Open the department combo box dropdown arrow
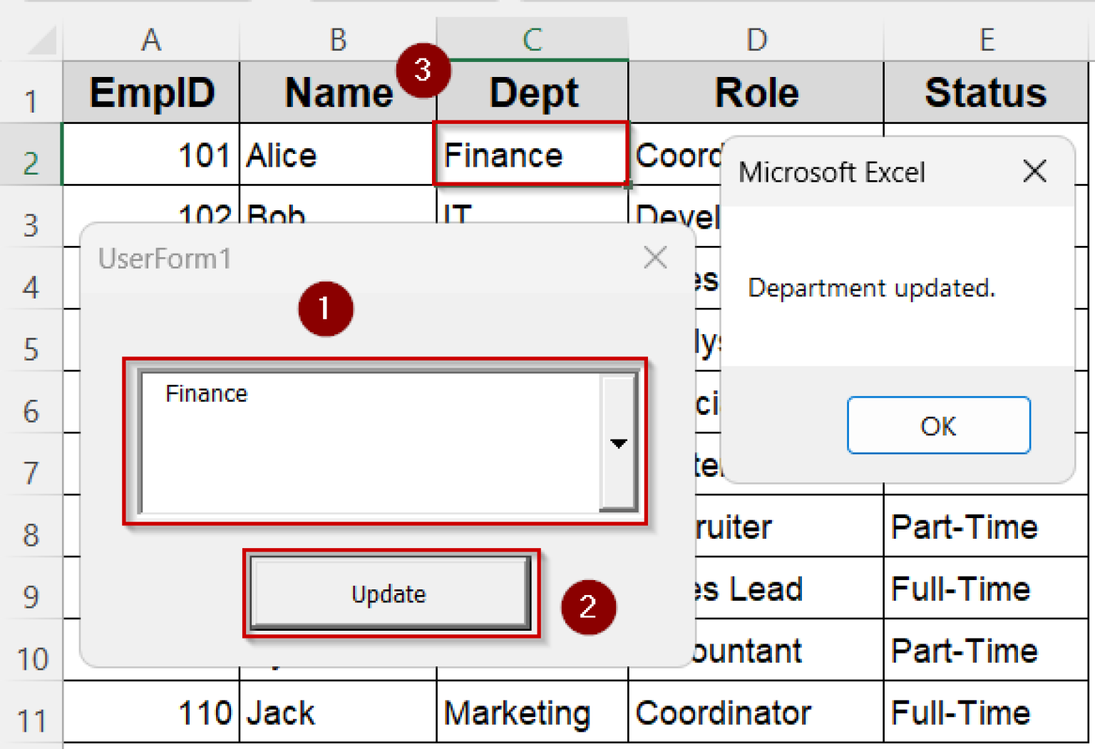The image size is (1095, 749). (x=617, y=443)
